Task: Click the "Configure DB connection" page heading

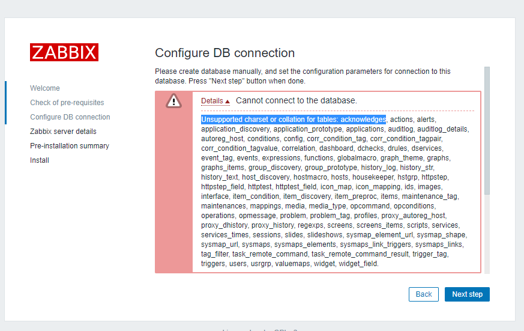Action: point(224,53)
